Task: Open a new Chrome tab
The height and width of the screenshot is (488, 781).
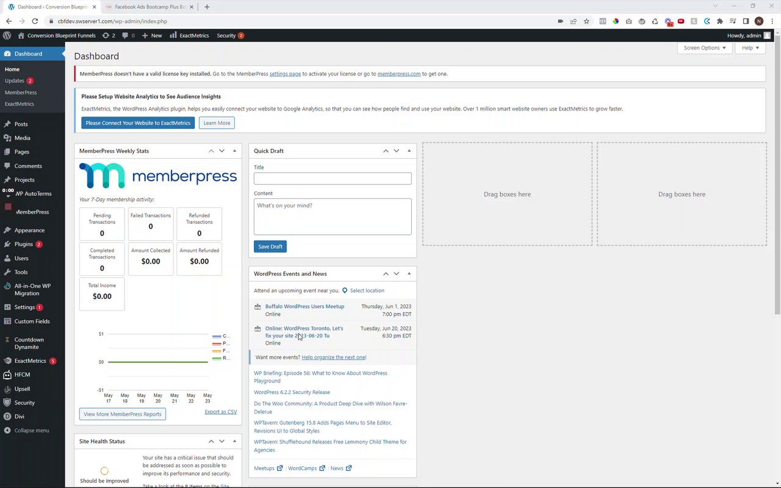Action: pyautogui.click(x=207, y=7)
